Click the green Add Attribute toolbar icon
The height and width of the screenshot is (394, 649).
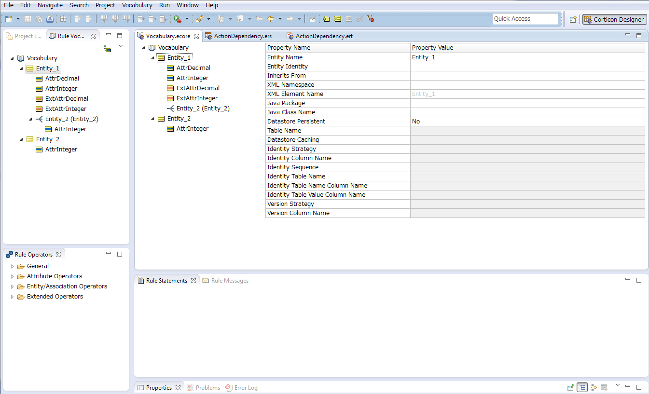pyautogui.click(x=336, y=19)
